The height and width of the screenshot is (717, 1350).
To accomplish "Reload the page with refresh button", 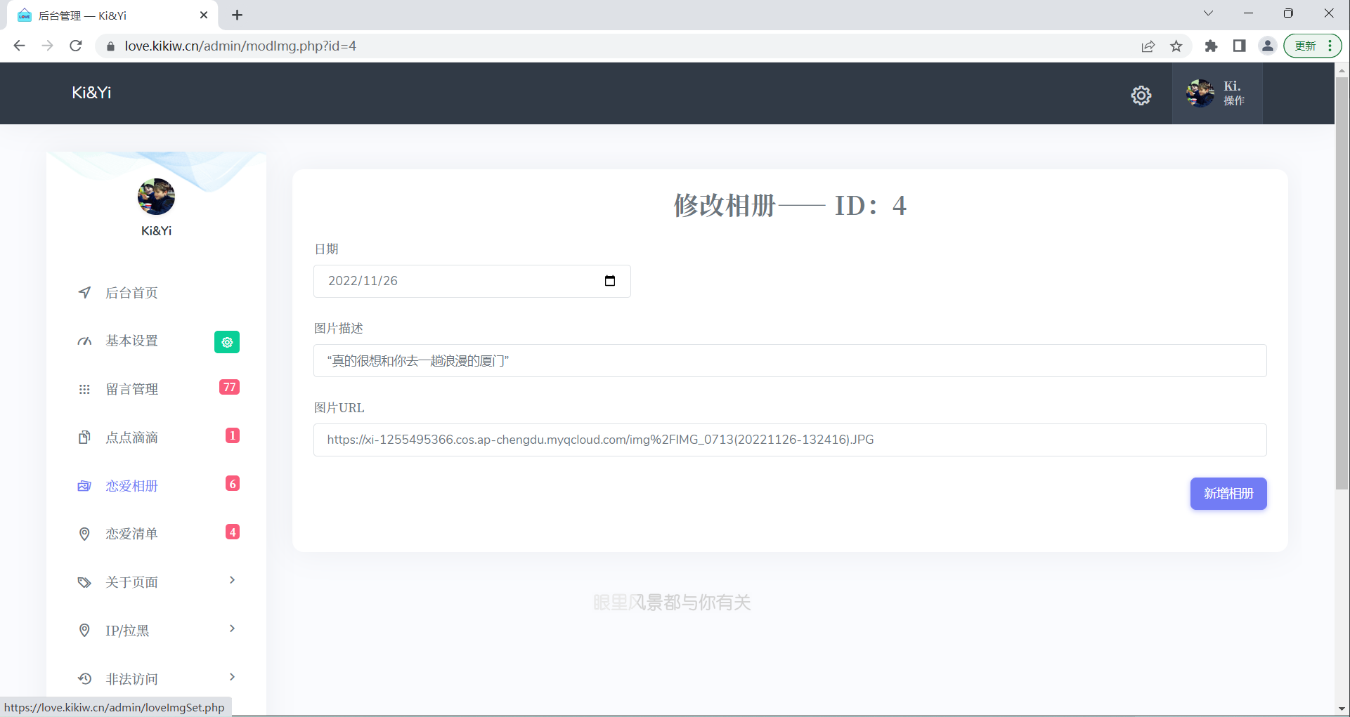I will (x=76, y=46).
